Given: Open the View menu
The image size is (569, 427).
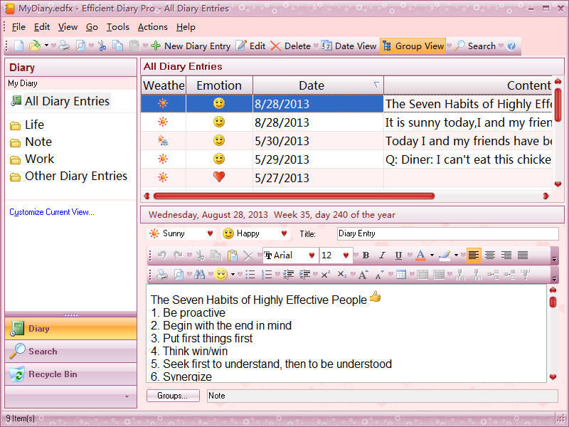Looking at the screenshot, I should pos(68,27).
